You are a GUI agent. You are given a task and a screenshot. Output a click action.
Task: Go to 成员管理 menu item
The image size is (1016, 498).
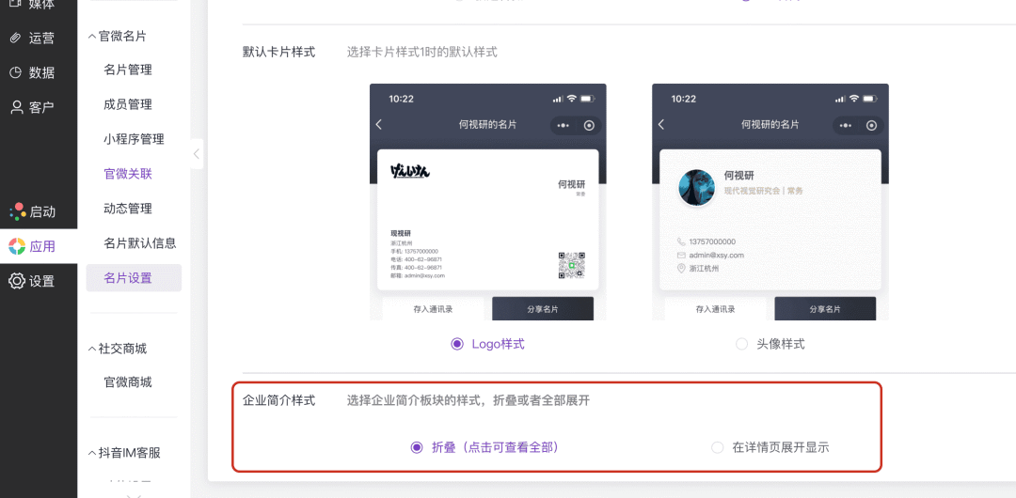[x=128, y=104]
